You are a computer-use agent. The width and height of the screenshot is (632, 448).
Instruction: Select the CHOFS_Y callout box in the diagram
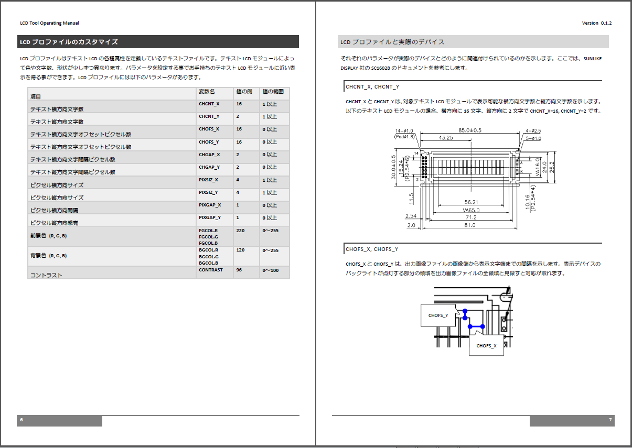point(438,315)
